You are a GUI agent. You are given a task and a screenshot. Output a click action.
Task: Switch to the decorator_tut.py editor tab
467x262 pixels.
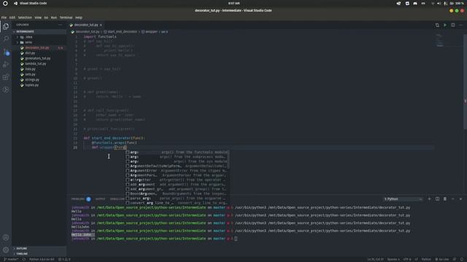pyautogui.click(x=86, y=25)
